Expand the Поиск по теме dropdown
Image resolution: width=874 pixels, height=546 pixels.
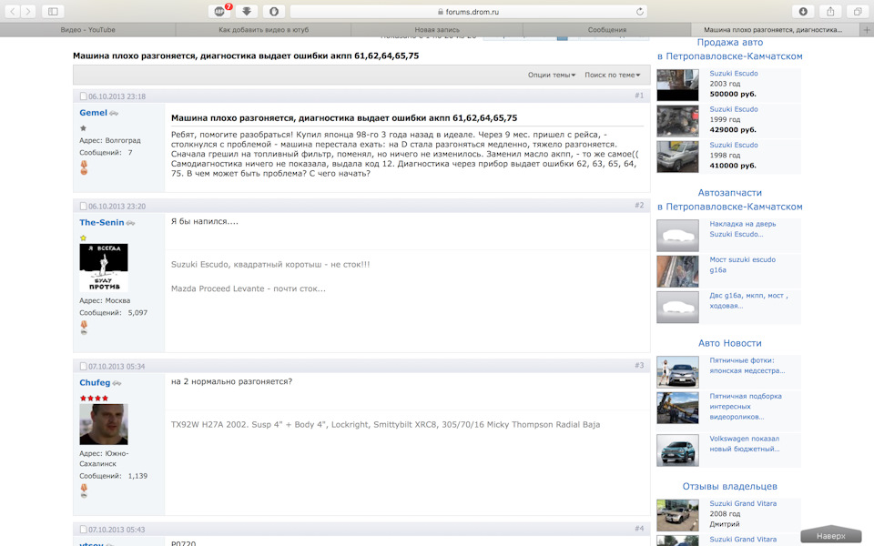pyautogui.click(x=613, y=75)
